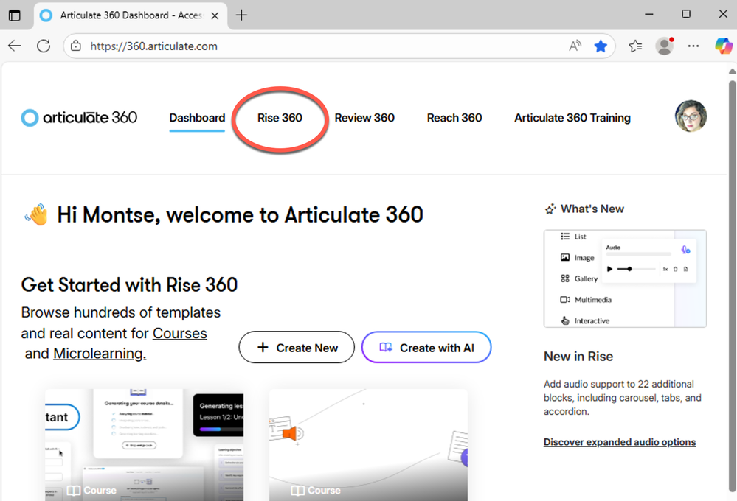This screenshot has height=501, width=737.
Task: Click the "New in Rise" heading
Action: click(578, 357)
